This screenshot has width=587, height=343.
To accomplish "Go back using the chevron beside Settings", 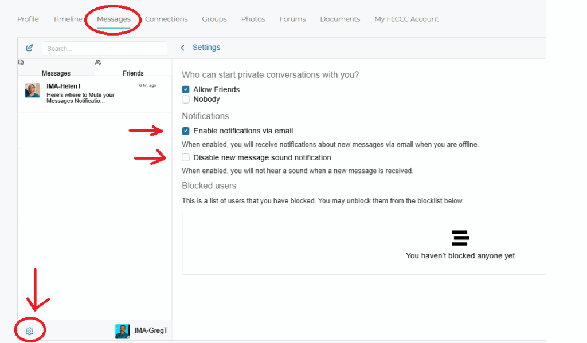I will click(183, 48).
